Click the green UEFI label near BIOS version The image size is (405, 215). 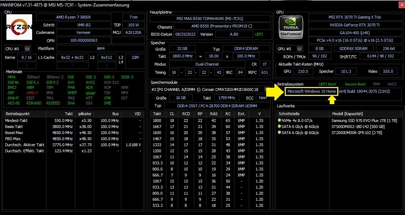point(259,34)
